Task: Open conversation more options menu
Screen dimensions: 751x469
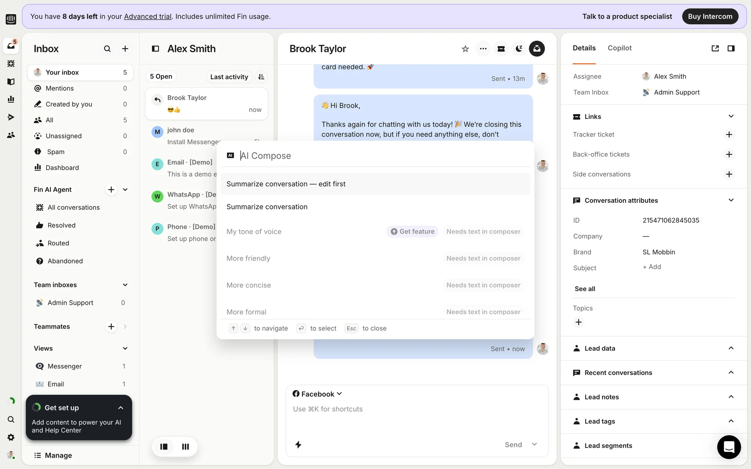Action: [483, 49]
